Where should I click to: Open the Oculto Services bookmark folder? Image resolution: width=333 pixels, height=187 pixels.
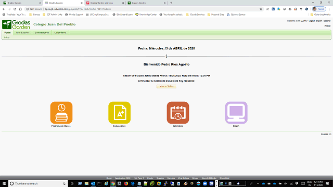click(195, 15)
